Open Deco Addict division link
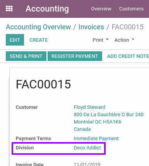 (87, 148)
